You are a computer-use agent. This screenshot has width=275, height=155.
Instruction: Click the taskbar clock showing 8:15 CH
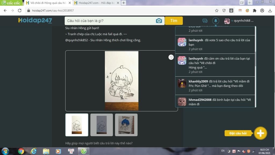264,151
